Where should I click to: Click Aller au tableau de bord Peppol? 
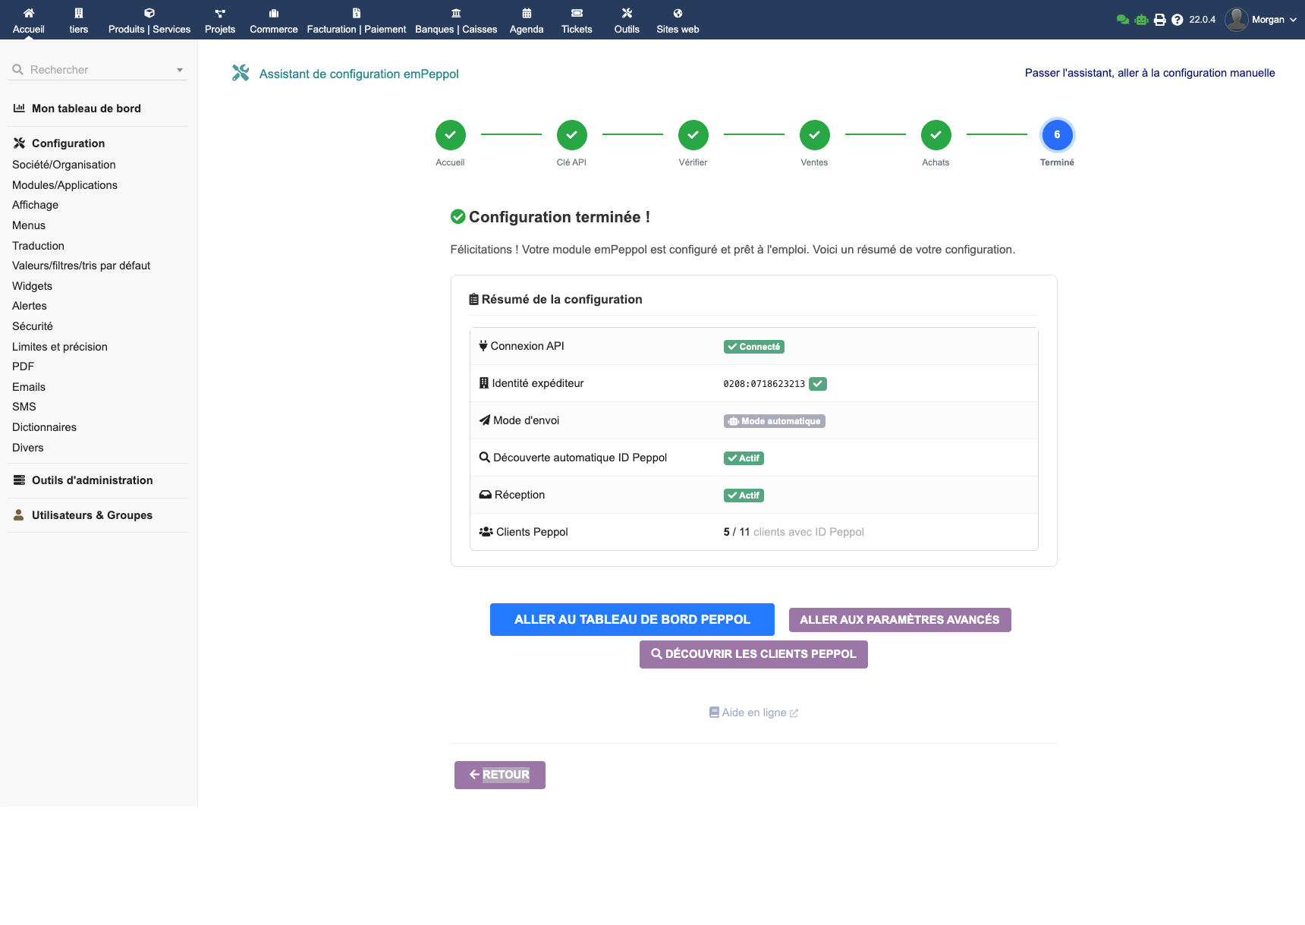tap(632, 619)
